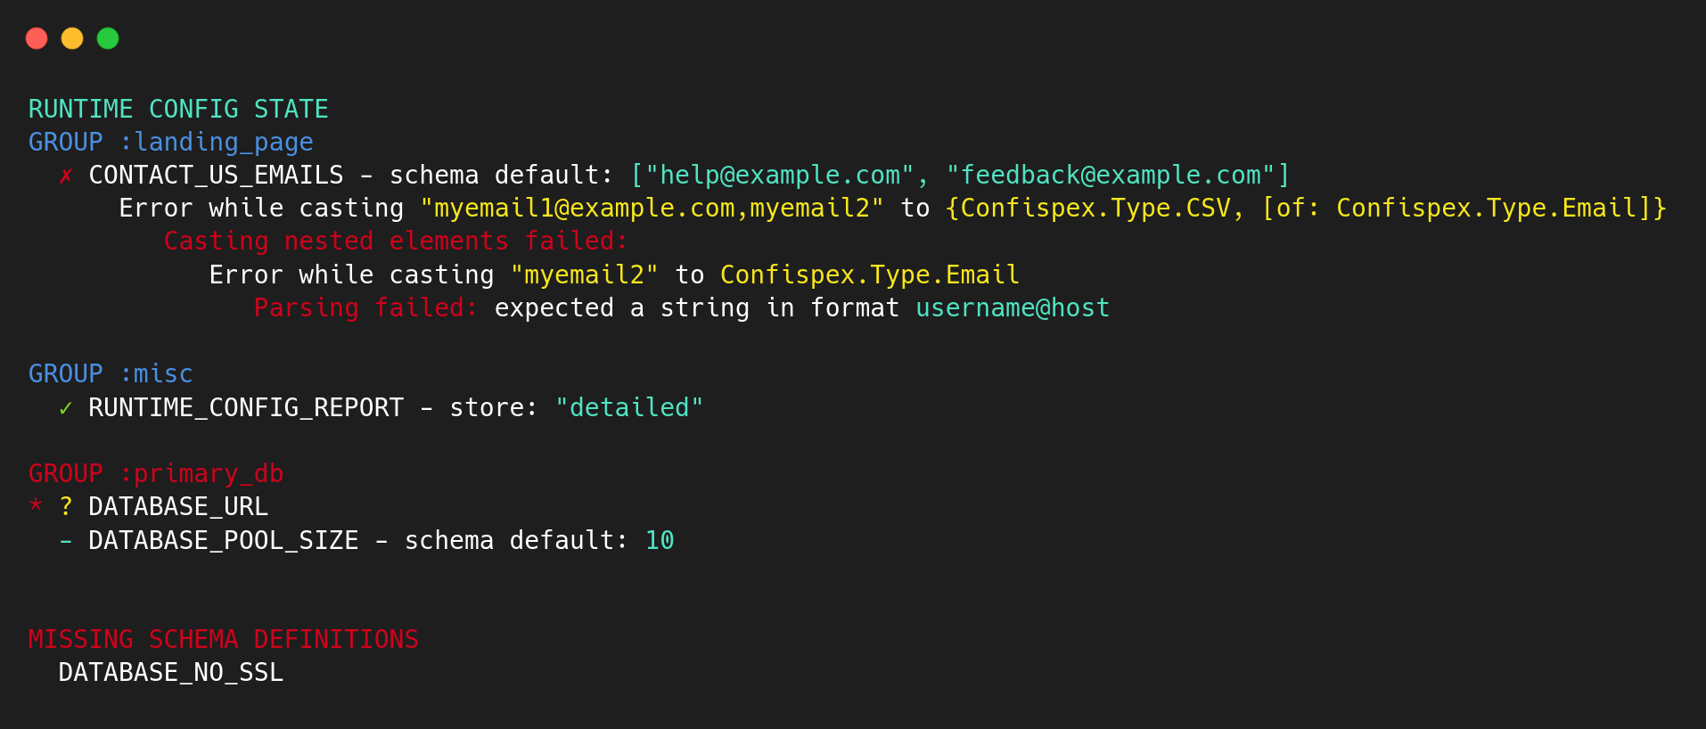Select the GROUP :primary_db header
The height and width of the screenshot is (729, 1706).
(x=156, y=473)
